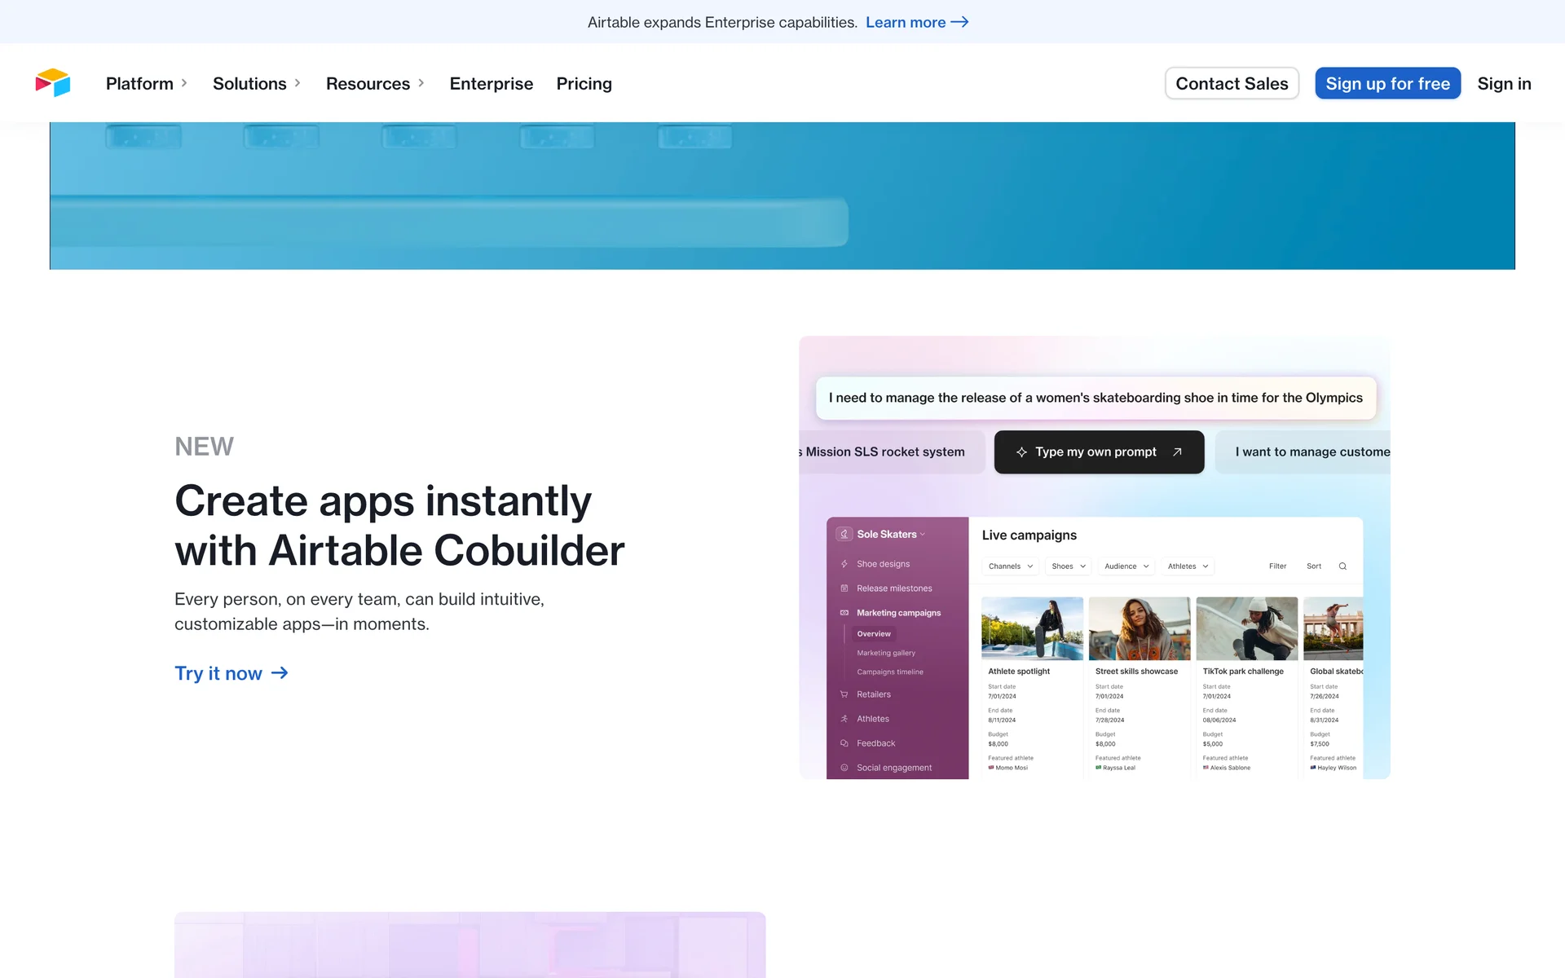Go to the Enterprise page

coord(491,83)
